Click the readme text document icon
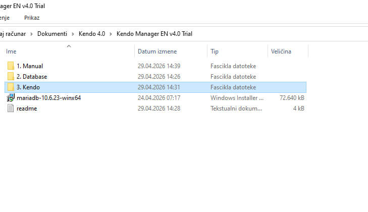This screenshot has width=368, height=212. coord(11,108)
